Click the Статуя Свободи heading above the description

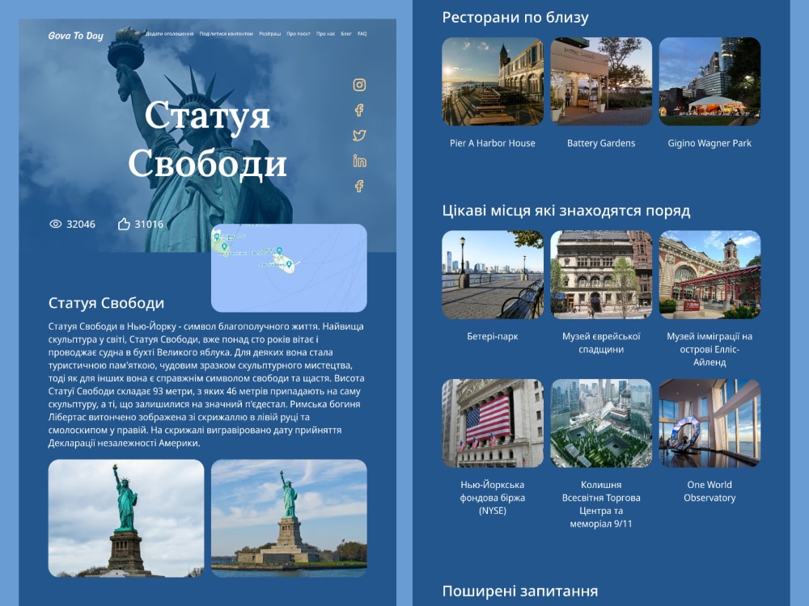click(106, 303)
